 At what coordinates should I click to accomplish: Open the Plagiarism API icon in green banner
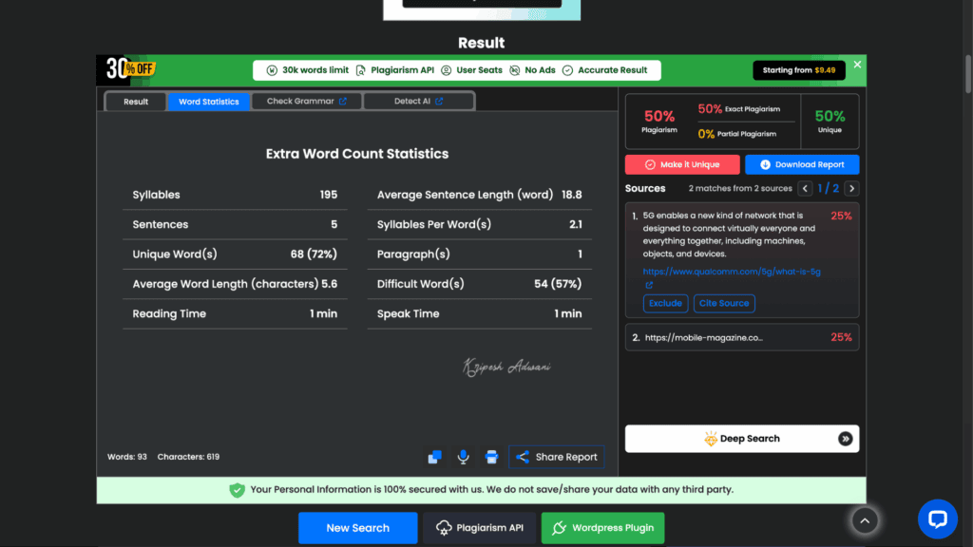pos(360,70)
